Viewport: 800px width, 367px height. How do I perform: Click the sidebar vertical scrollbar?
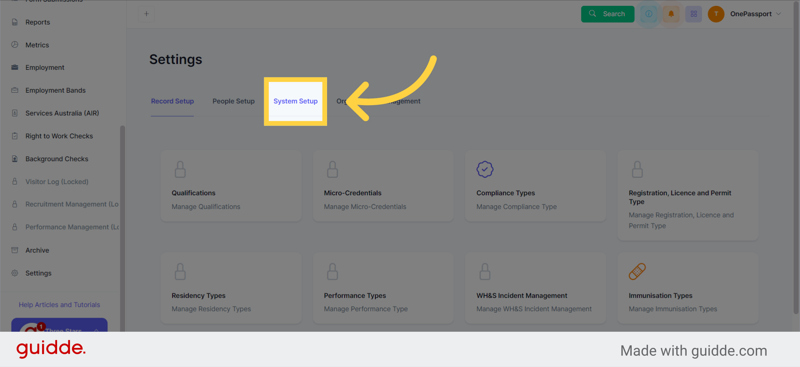122,228
